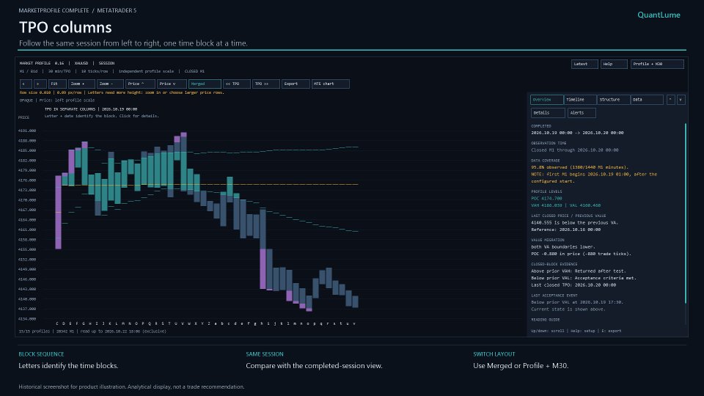Click the panel scroll-down 'v' button
Viewport: 704px width, 396px height.
(x=681, y=100)
